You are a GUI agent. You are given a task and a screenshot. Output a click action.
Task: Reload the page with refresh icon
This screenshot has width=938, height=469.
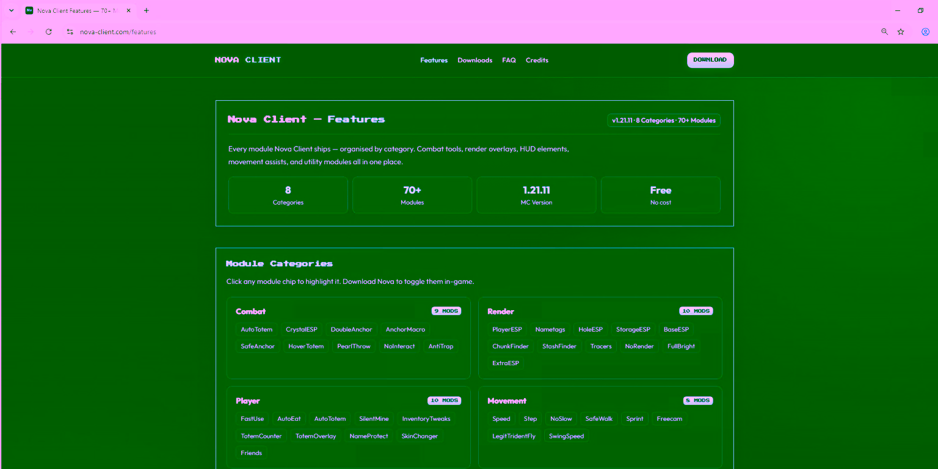49,32
